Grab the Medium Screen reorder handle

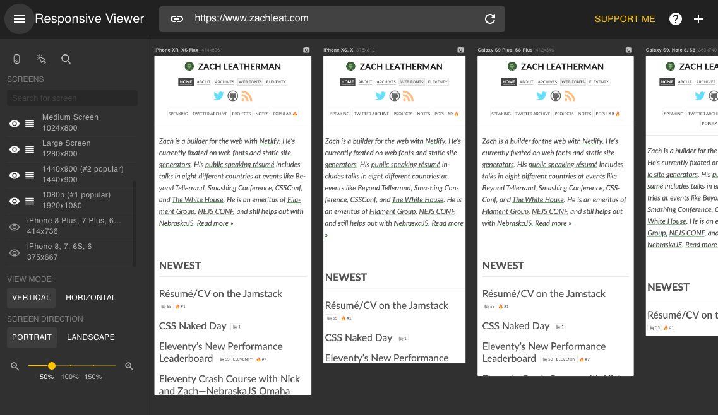30,124
